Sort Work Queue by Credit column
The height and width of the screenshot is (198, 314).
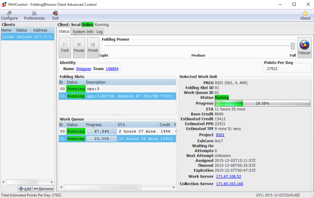click(166, 125)
